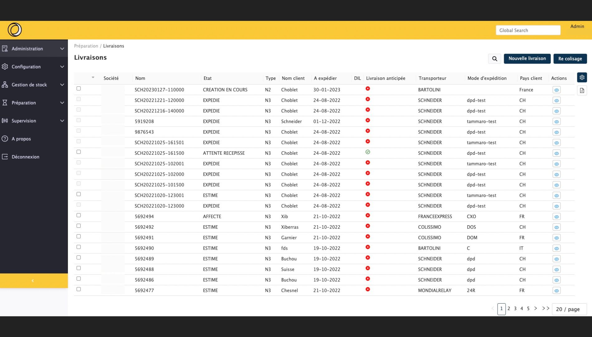The image size is (592, 337).
Task: Go to next page arrow
Action: click(x=536, y=308)
